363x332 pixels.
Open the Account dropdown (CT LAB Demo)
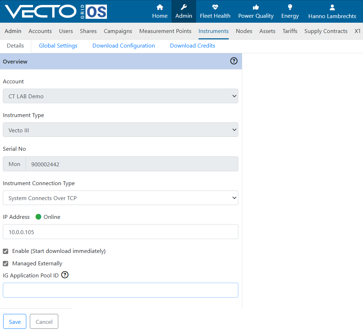click(x=120, y=96)
